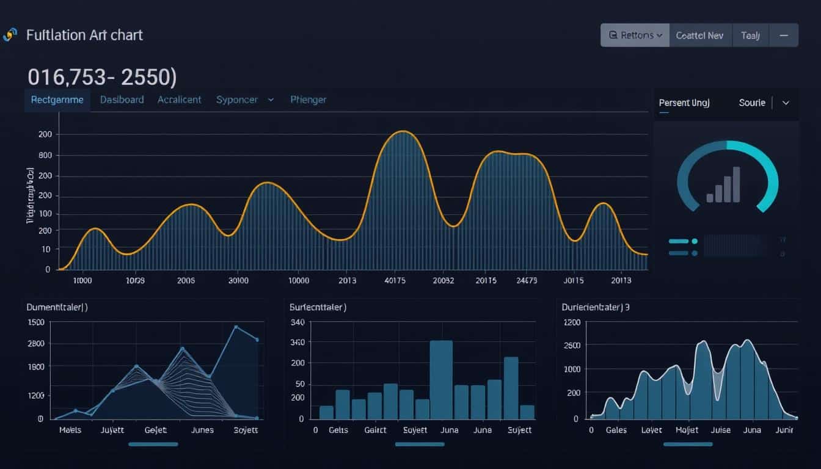Click the Jujyett label in Dumentitaler chart

112,430
